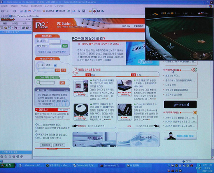
Task: Open the 편집 menu in IE
Action: point(14,6)
